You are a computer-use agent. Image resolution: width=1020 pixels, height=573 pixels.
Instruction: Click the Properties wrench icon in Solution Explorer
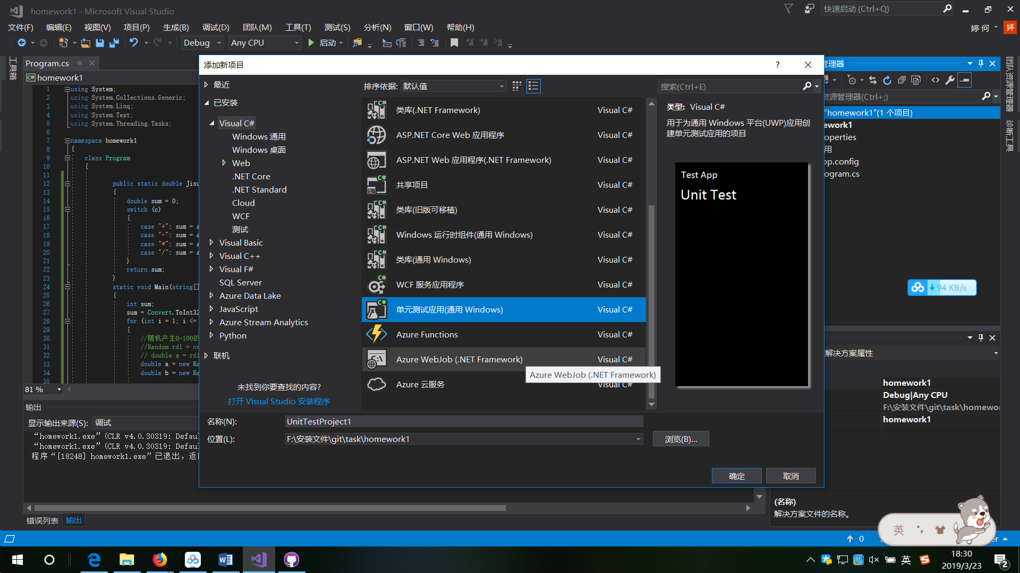coord(950,80)
